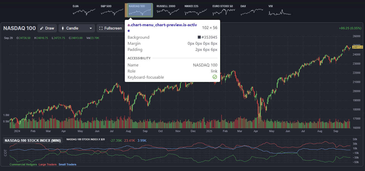Click the low price L 24721.75

click(58, 38)
